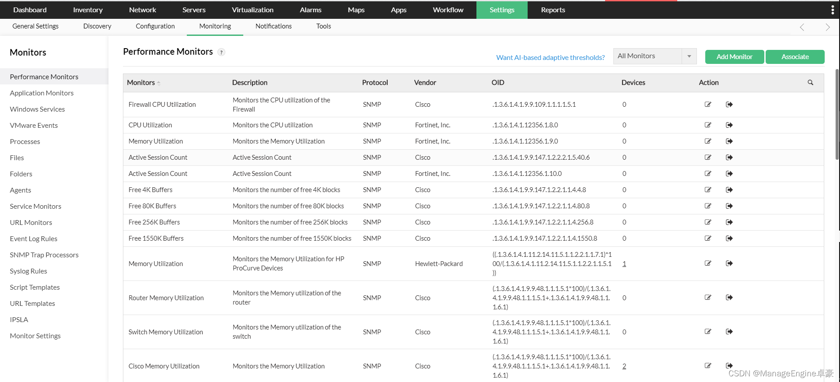This screenshot has width=840, height=382.
Task: Associate the Free 80K Buffers monitor
Action: point(729,206)
